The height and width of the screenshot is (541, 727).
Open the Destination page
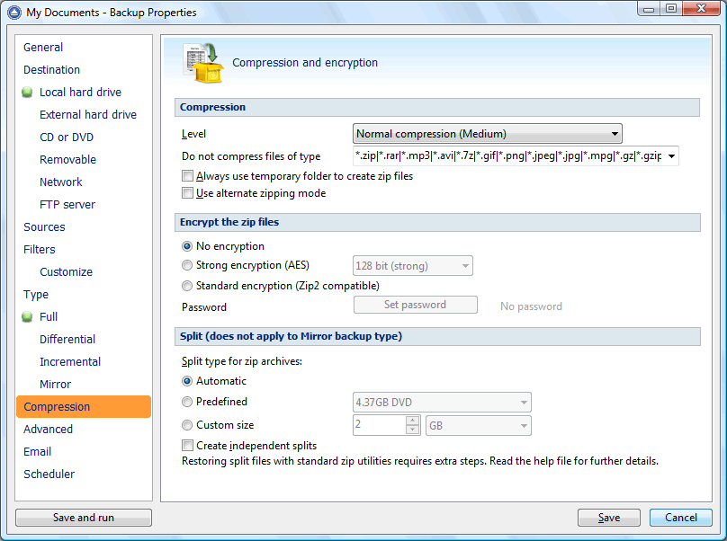coord(51,70)
